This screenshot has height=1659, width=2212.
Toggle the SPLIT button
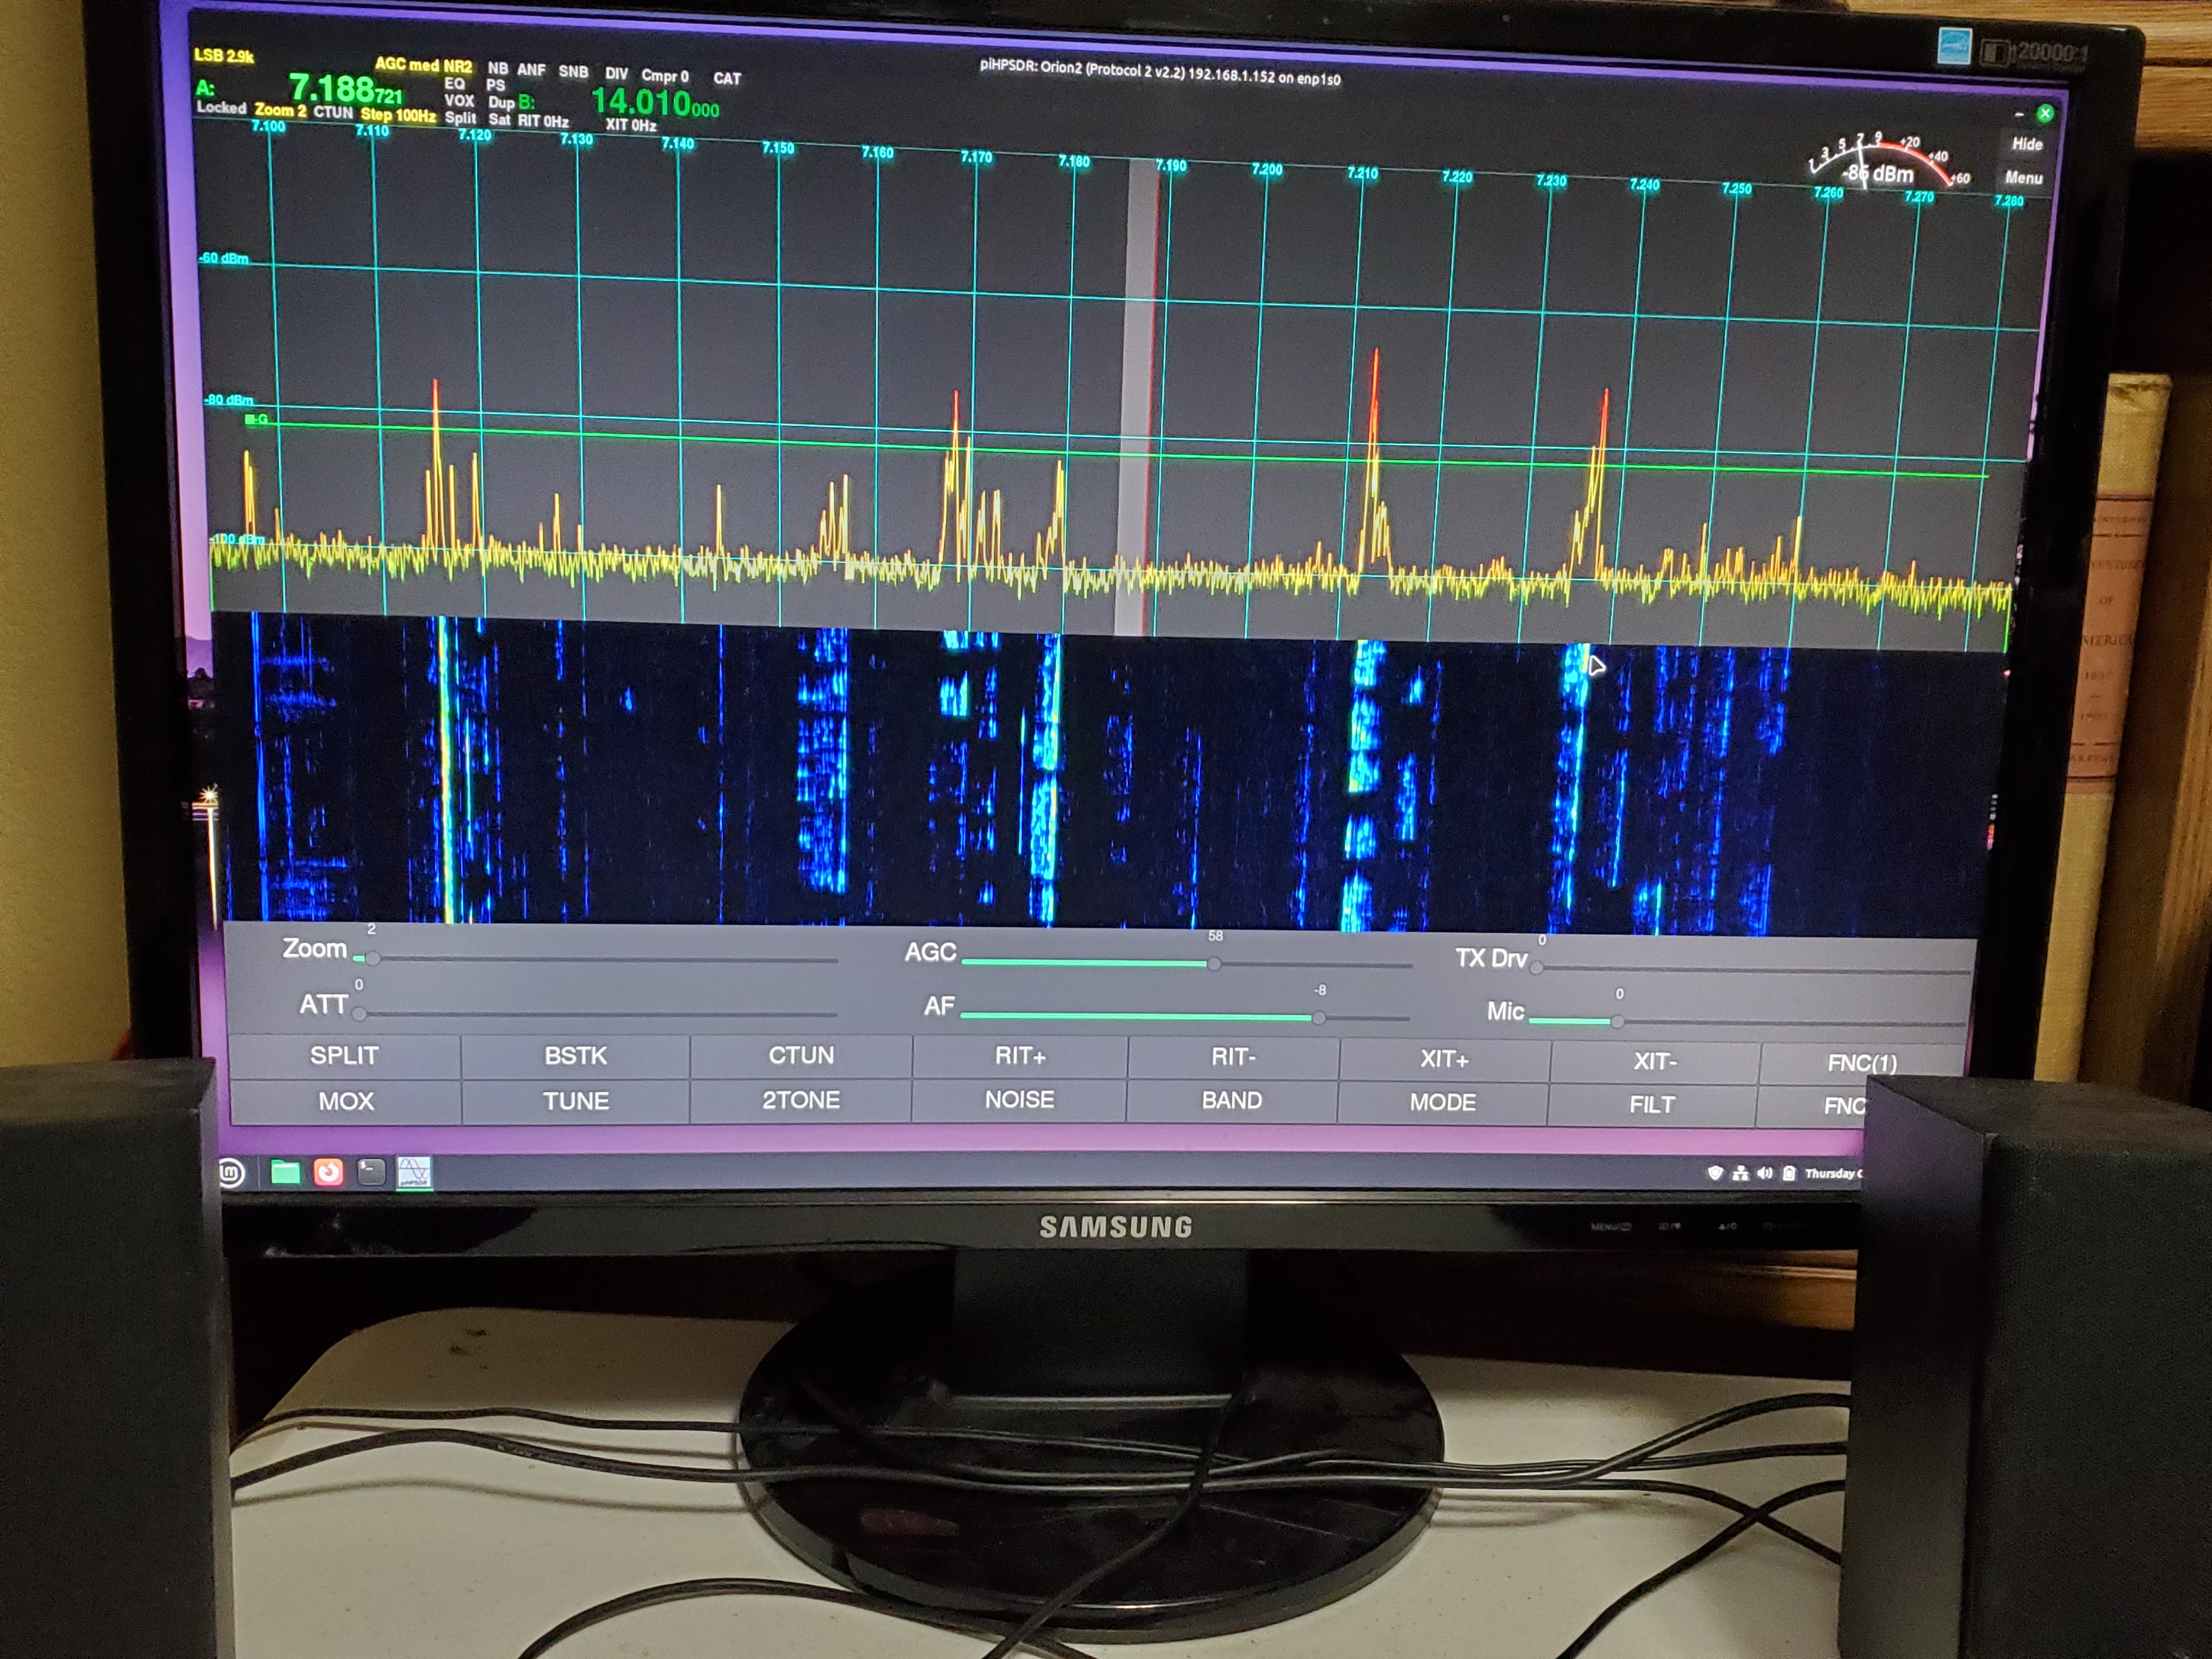pos(344,1055)
